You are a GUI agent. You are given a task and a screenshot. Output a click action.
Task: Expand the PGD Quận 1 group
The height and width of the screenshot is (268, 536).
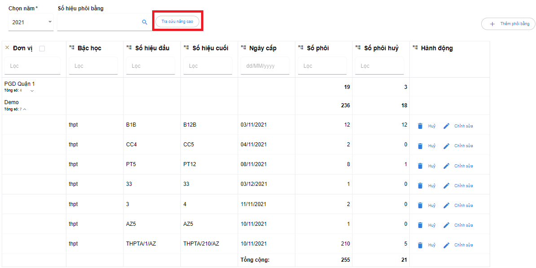click(32, 91)
